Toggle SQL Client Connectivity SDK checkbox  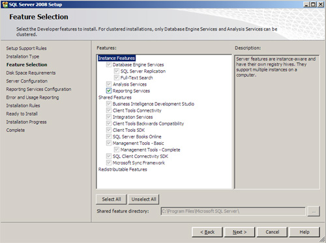pyautogui.click(x=109, y=156)
